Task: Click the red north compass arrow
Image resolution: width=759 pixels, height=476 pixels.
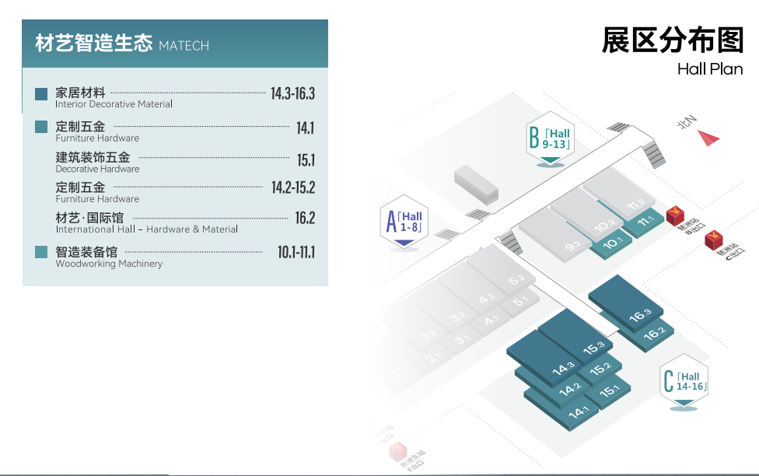Action: pyautogui.click(x=708, y=138)
